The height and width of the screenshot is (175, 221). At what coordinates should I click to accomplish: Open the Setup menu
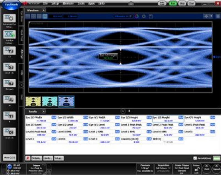point(55,3)
